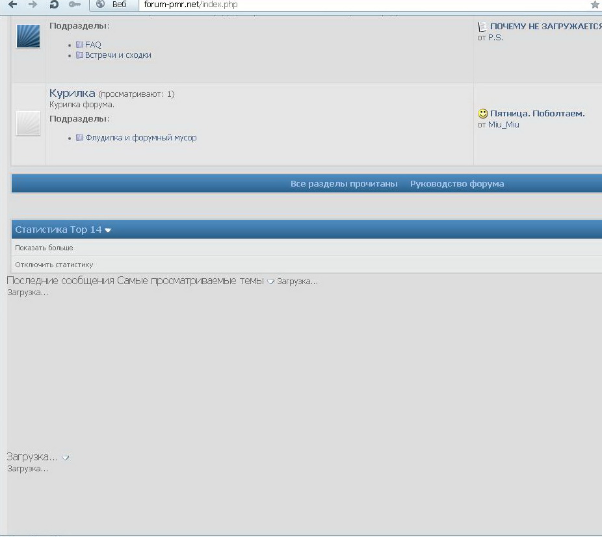
Task: Open Руководство форума link
Action: pyautogui.click(x=457, y=184)
